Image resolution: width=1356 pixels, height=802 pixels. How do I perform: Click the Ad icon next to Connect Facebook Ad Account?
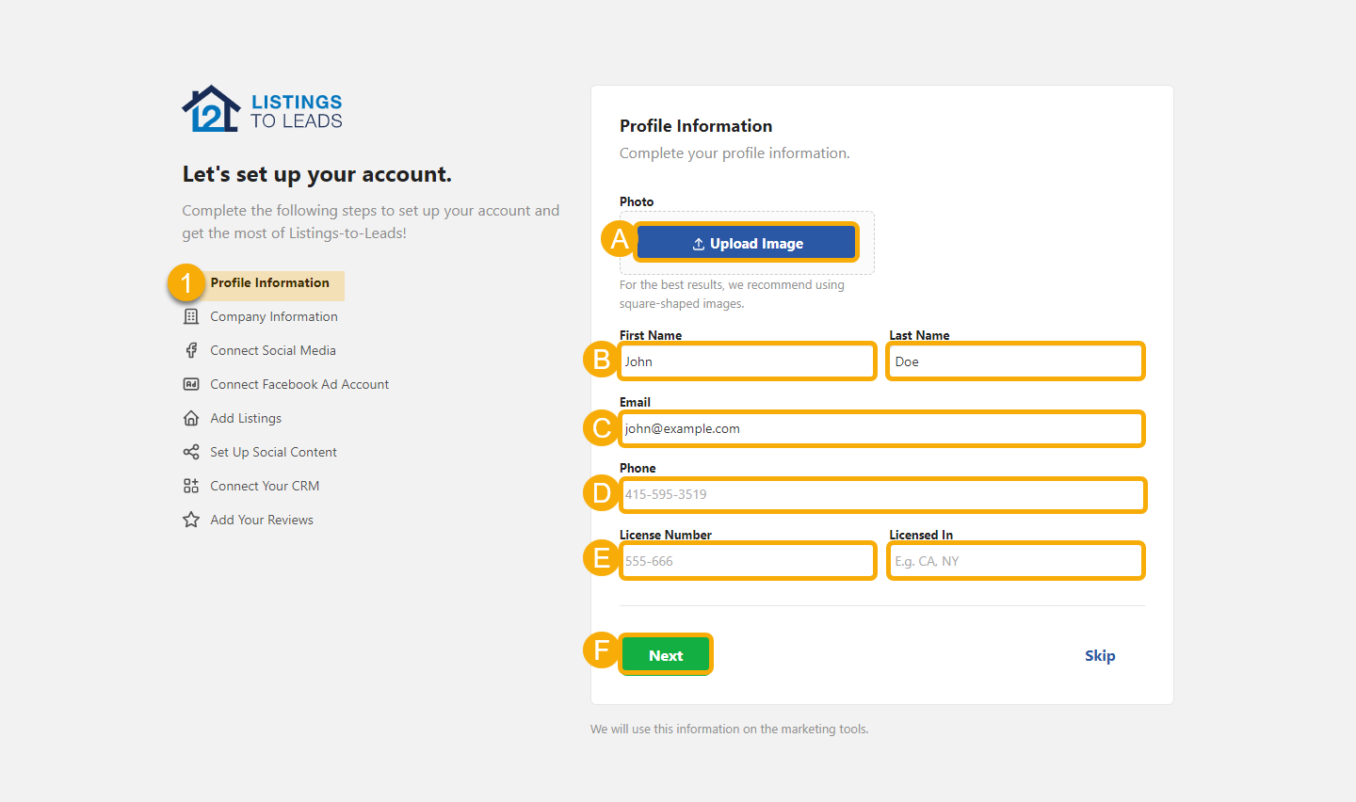tap(191, 384)
